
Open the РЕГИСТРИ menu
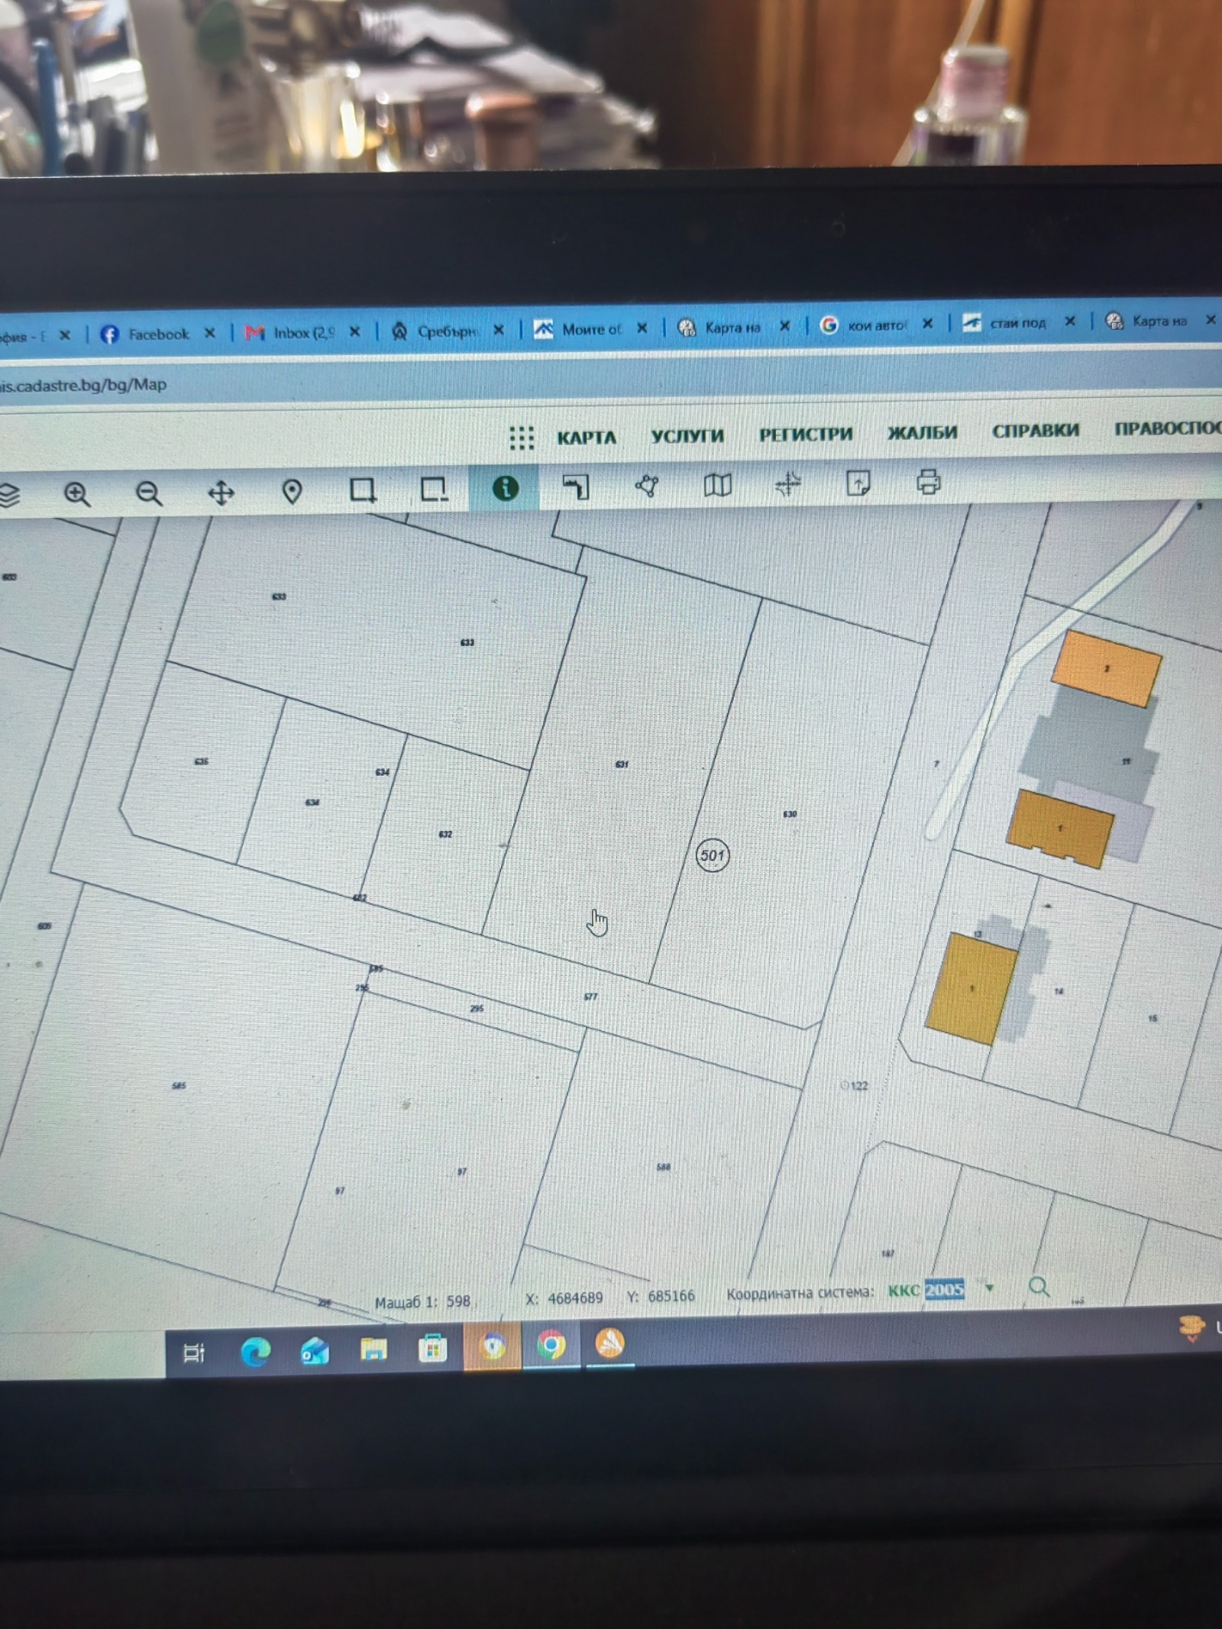(806, 434)
